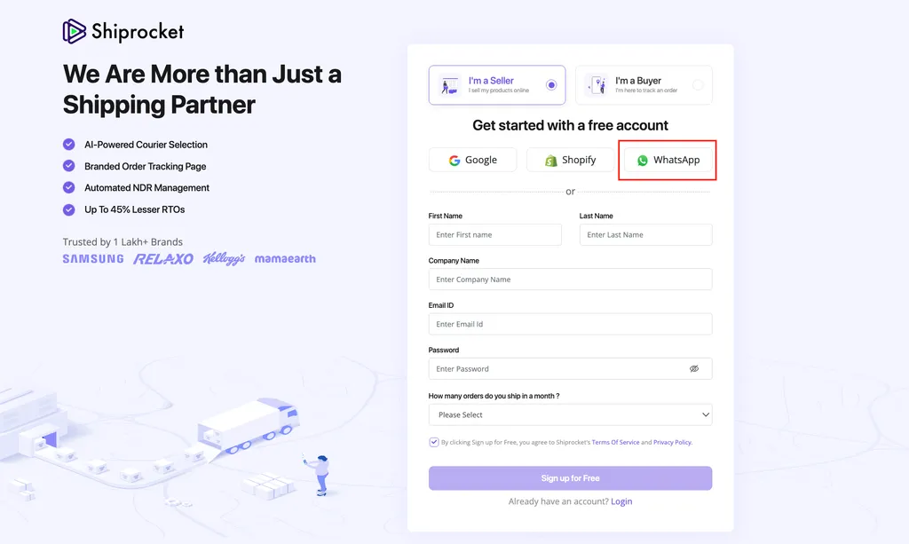
Task: Open the Privacy Policy link
Action: click(x=672, y=442)
